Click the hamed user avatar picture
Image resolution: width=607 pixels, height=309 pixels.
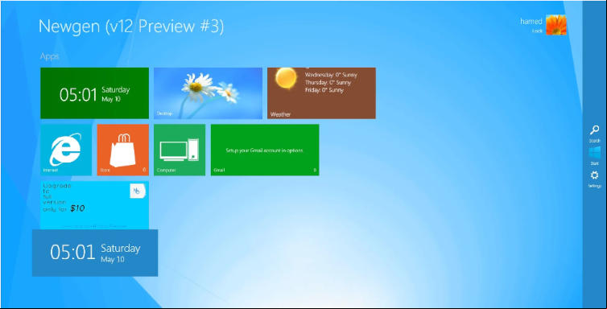(x=556, y=25)
